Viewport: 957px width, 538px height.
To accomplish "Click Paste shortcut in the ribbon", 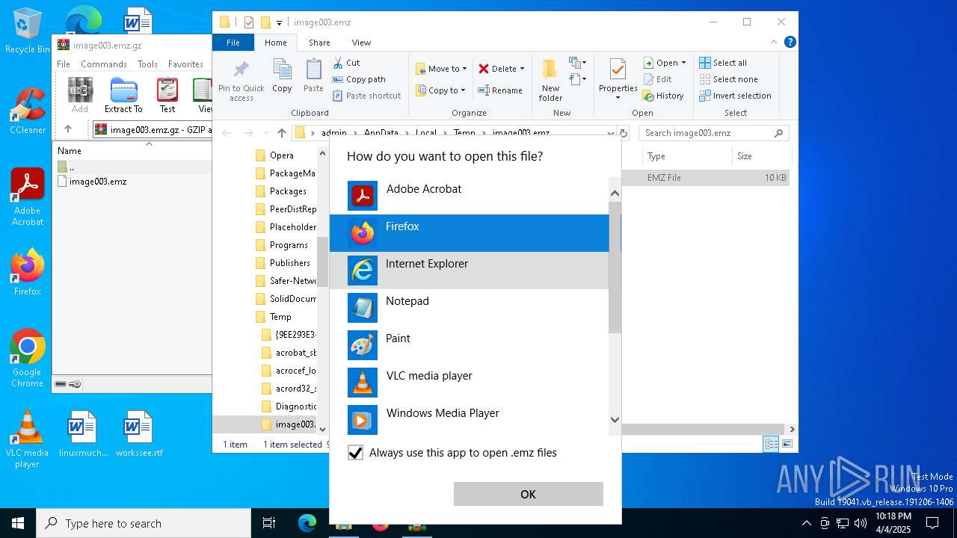I will pos(366,96).
